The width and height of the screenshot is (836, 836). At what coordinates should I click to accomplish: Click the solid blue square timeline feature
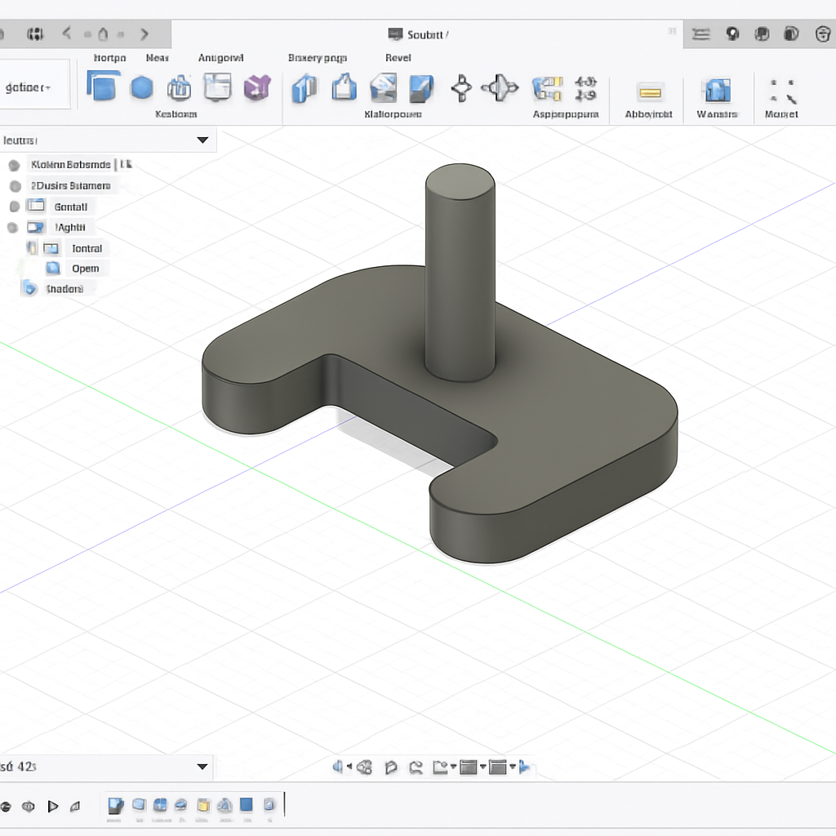click(x=246, y=805)
